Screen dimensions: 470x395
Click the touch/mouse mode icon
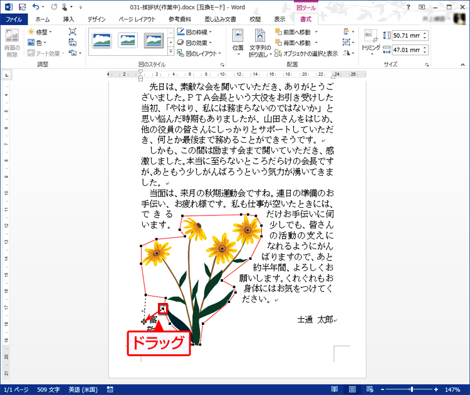tap(65, 7)
